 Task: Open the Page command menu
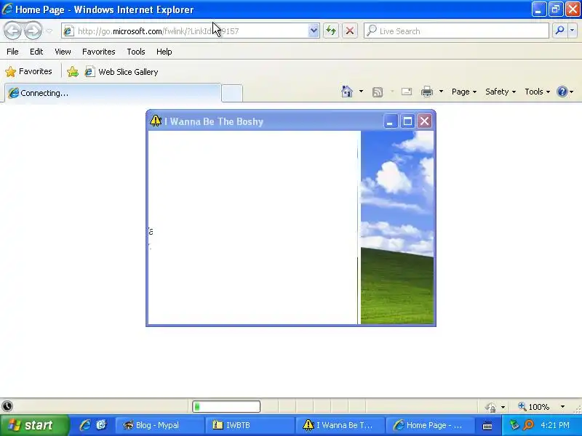[464, 92]
